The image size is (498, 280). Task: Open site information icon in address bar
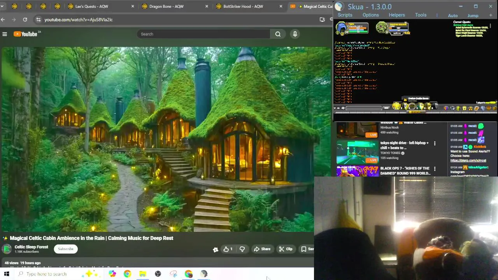coord(38,19)
